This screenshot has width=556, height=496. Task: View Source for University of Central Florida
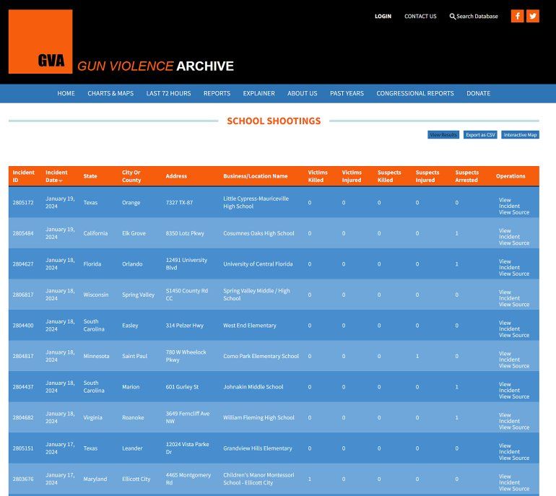point(514,274)
